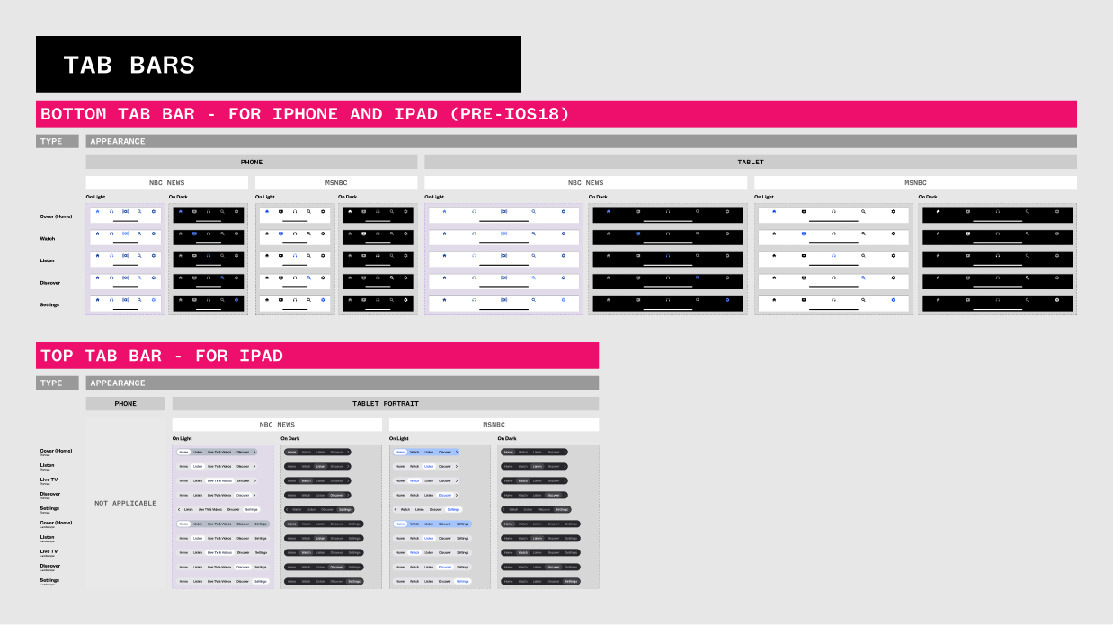
Task: Click blue search magnifier in NBC News tablet dark bar
Action: tap(697, 277)
